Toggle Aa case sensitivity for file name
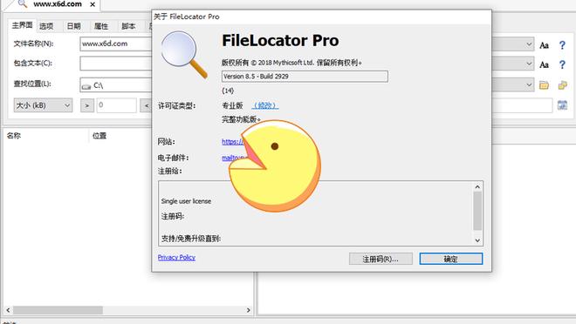 click(544, 45)
